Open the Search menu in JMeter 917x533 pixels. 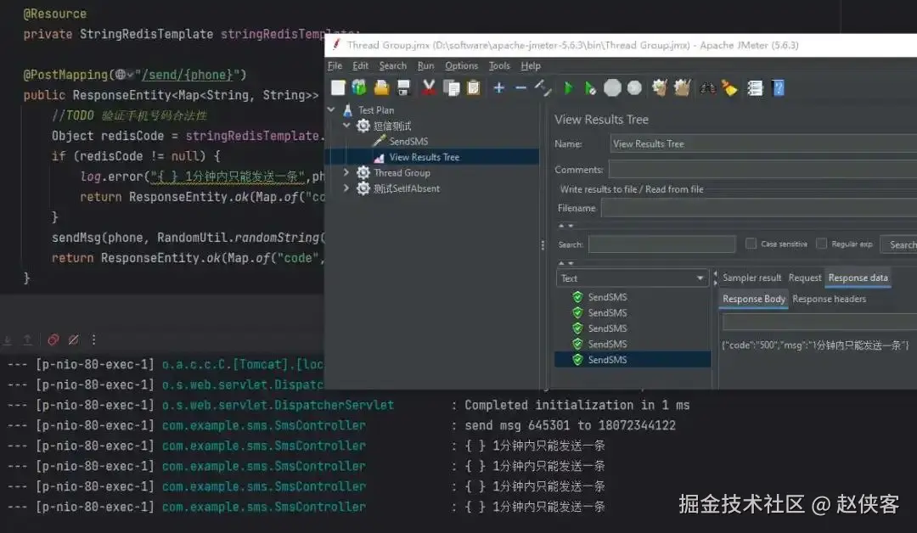click(x=392, y=65)
